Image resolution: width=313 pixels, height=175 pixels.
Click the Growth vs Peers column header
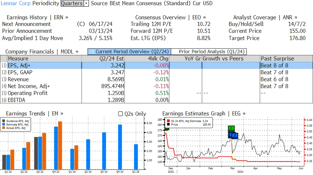point(231,59)
